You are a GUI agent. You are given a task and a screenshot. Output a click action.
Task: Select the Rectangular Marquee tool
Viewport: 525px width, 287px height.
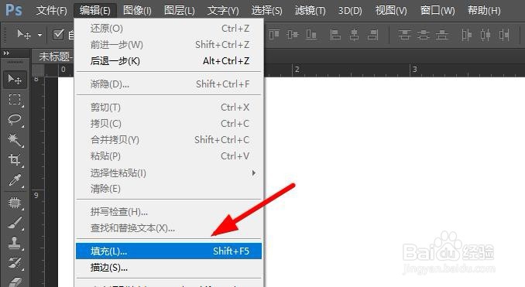point(15,100)
